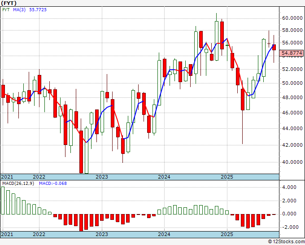
Task: Select 2023 on the price chart timeline
Action: point(102,177)
